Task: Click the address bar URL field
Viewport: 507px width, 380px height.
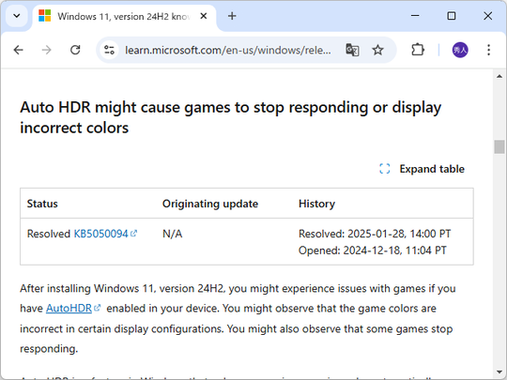Action: click(x=228, y=50)
